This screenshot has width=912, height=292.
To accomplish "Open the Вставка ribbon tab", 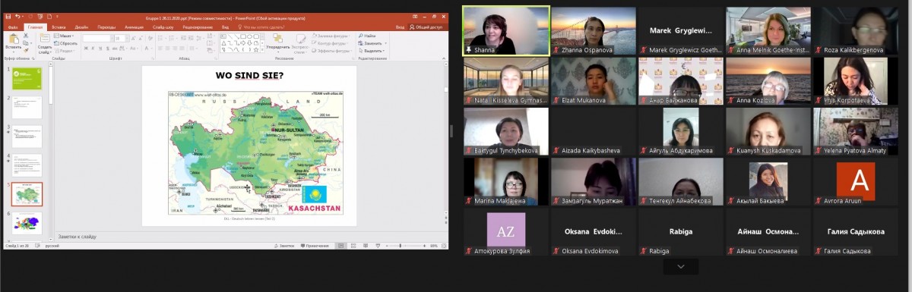I will pos(58,27).
